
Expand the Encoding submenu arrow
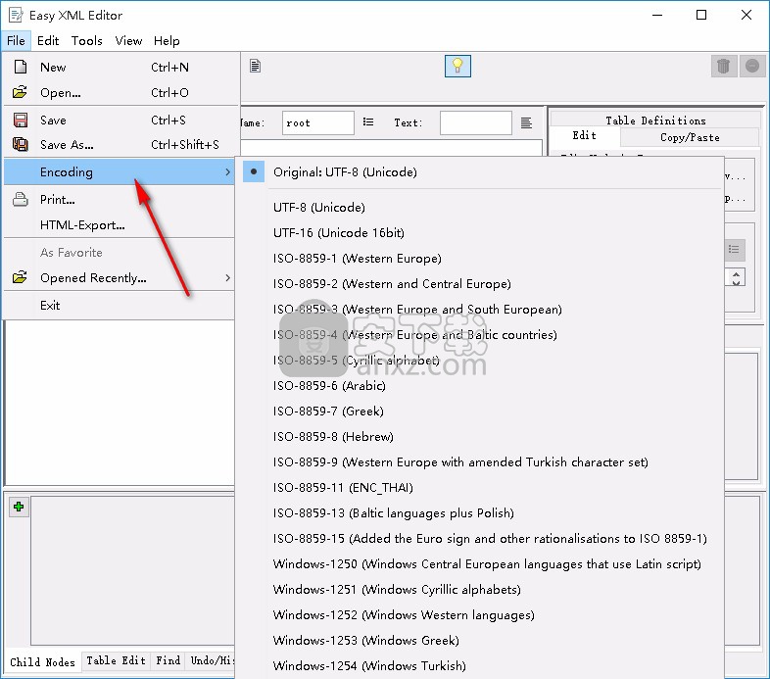point(227,172)
